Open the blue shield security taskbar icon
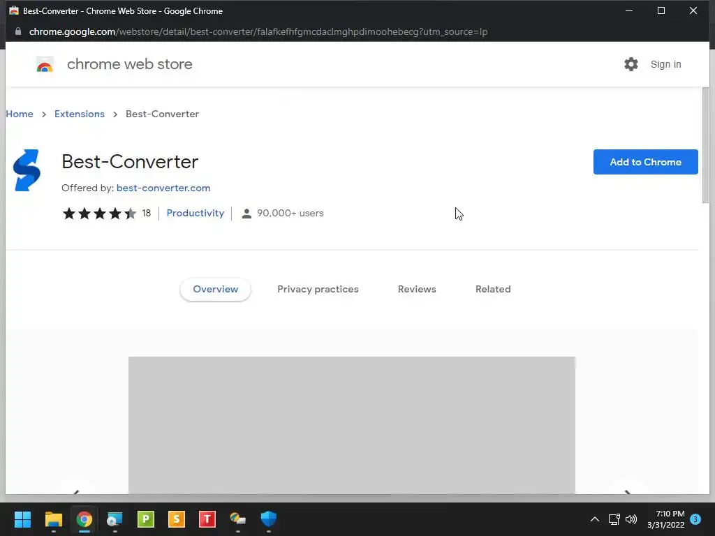Viewport: 715px width, 536px height. (x=269, y=519)
